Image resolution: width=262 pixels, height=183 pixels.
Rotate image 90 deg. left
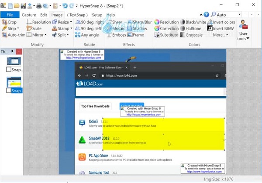tap(88, 28)
